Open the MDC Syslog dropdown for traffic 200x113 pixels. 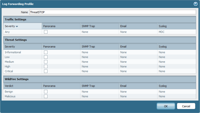(x=177, y=32)
